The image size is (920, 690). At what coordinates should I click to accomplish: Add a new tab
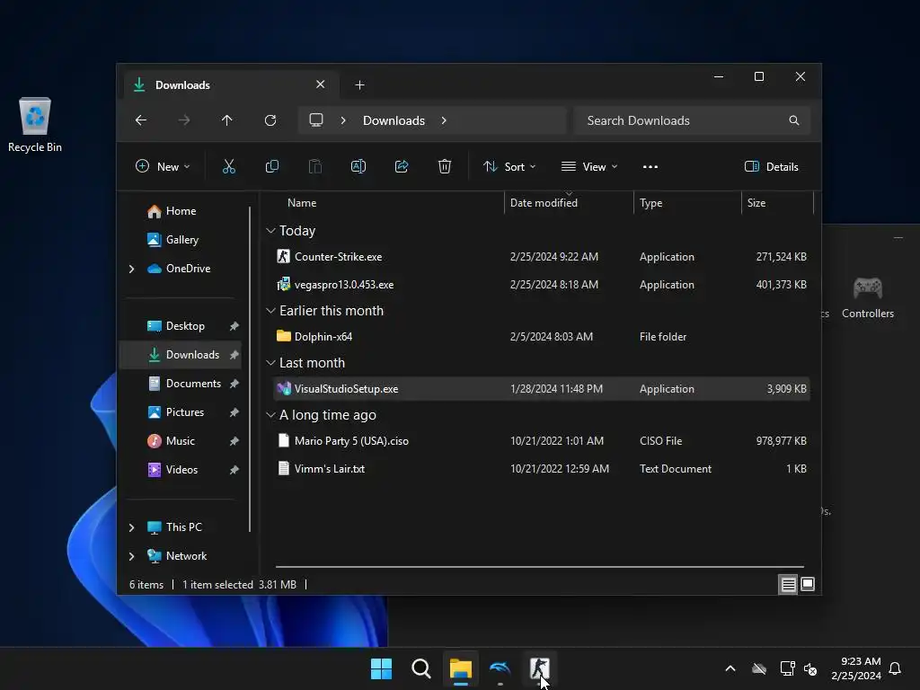359,85
